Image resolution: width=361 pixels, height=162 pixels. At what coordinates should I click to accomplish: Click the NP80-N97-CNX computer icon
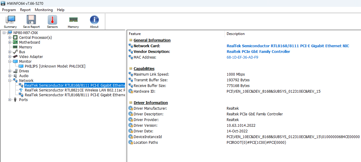pyautogui.click(x=10, y=33)
